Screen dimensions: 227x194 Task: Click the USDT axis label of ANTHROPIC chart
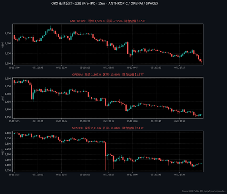2,45
